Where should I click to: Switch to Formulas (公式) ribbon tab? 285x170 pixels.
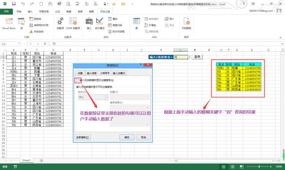click(57, 12)
